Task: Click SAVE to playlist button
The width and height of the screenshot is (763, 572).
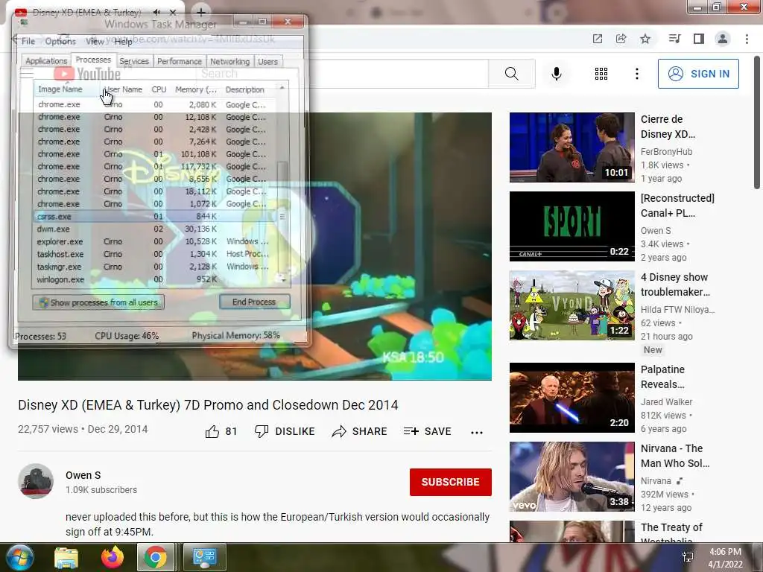Action: 427,431
